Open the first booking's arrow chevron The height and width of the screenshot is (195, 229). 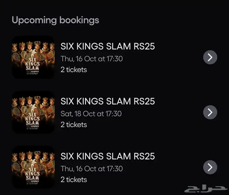[x=210, y=57]
